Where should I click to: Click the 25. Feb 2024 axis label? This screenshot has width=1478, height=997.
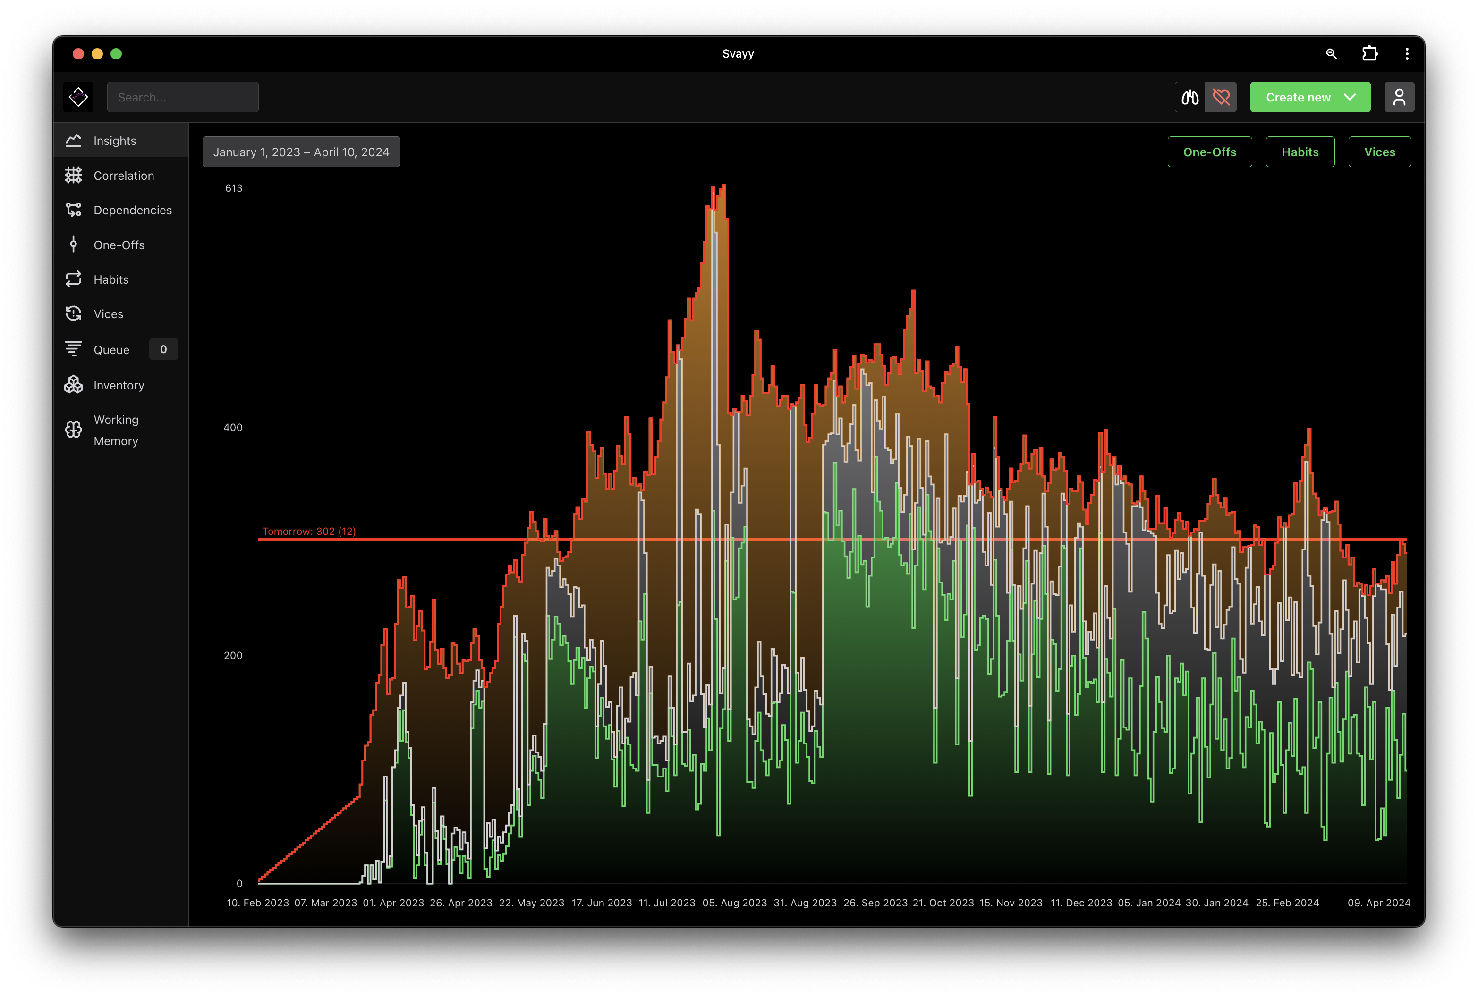coord(1287,902)
